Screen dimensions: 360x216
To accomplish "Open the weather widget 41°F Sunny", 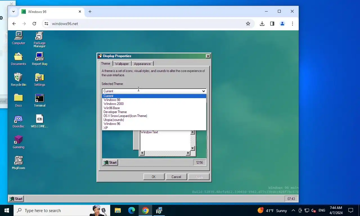I will [x=272, y=210].
